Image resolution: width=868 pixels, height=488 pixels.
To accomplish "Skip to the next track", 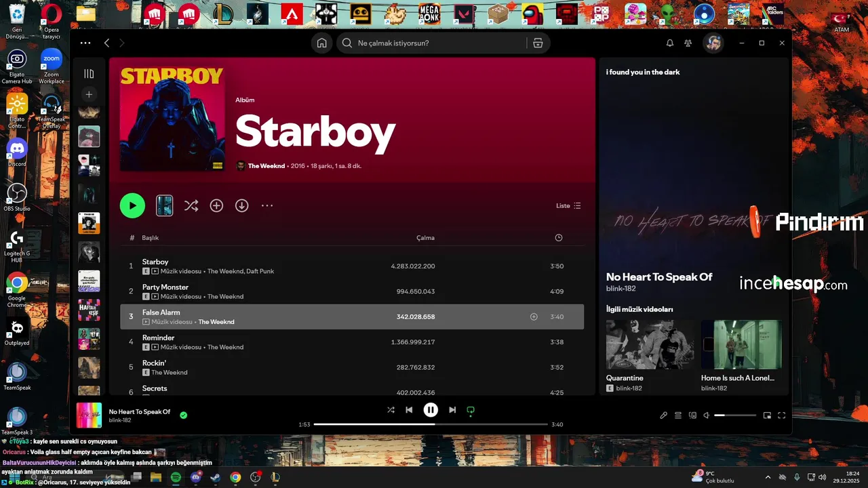I will point(452,409).
